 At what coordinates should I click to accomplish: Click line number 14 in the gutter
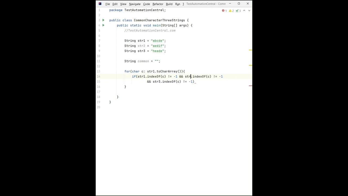click(98, 76)
